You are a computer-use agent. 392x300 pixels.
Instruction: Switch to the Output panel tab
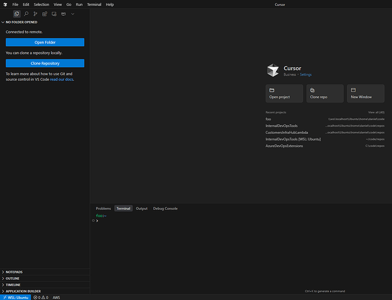coord(141,208)
